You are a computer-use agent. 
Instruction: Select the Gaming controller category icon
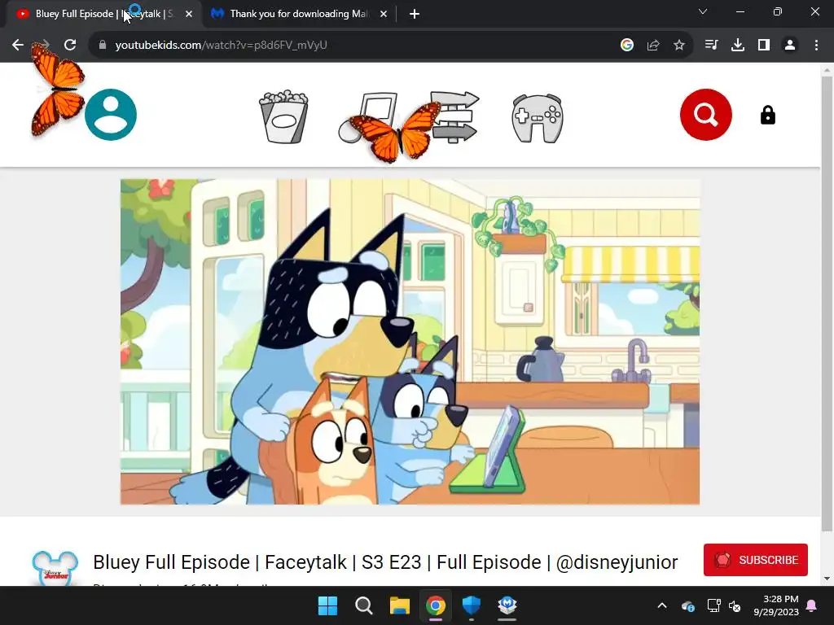(538, 118)
